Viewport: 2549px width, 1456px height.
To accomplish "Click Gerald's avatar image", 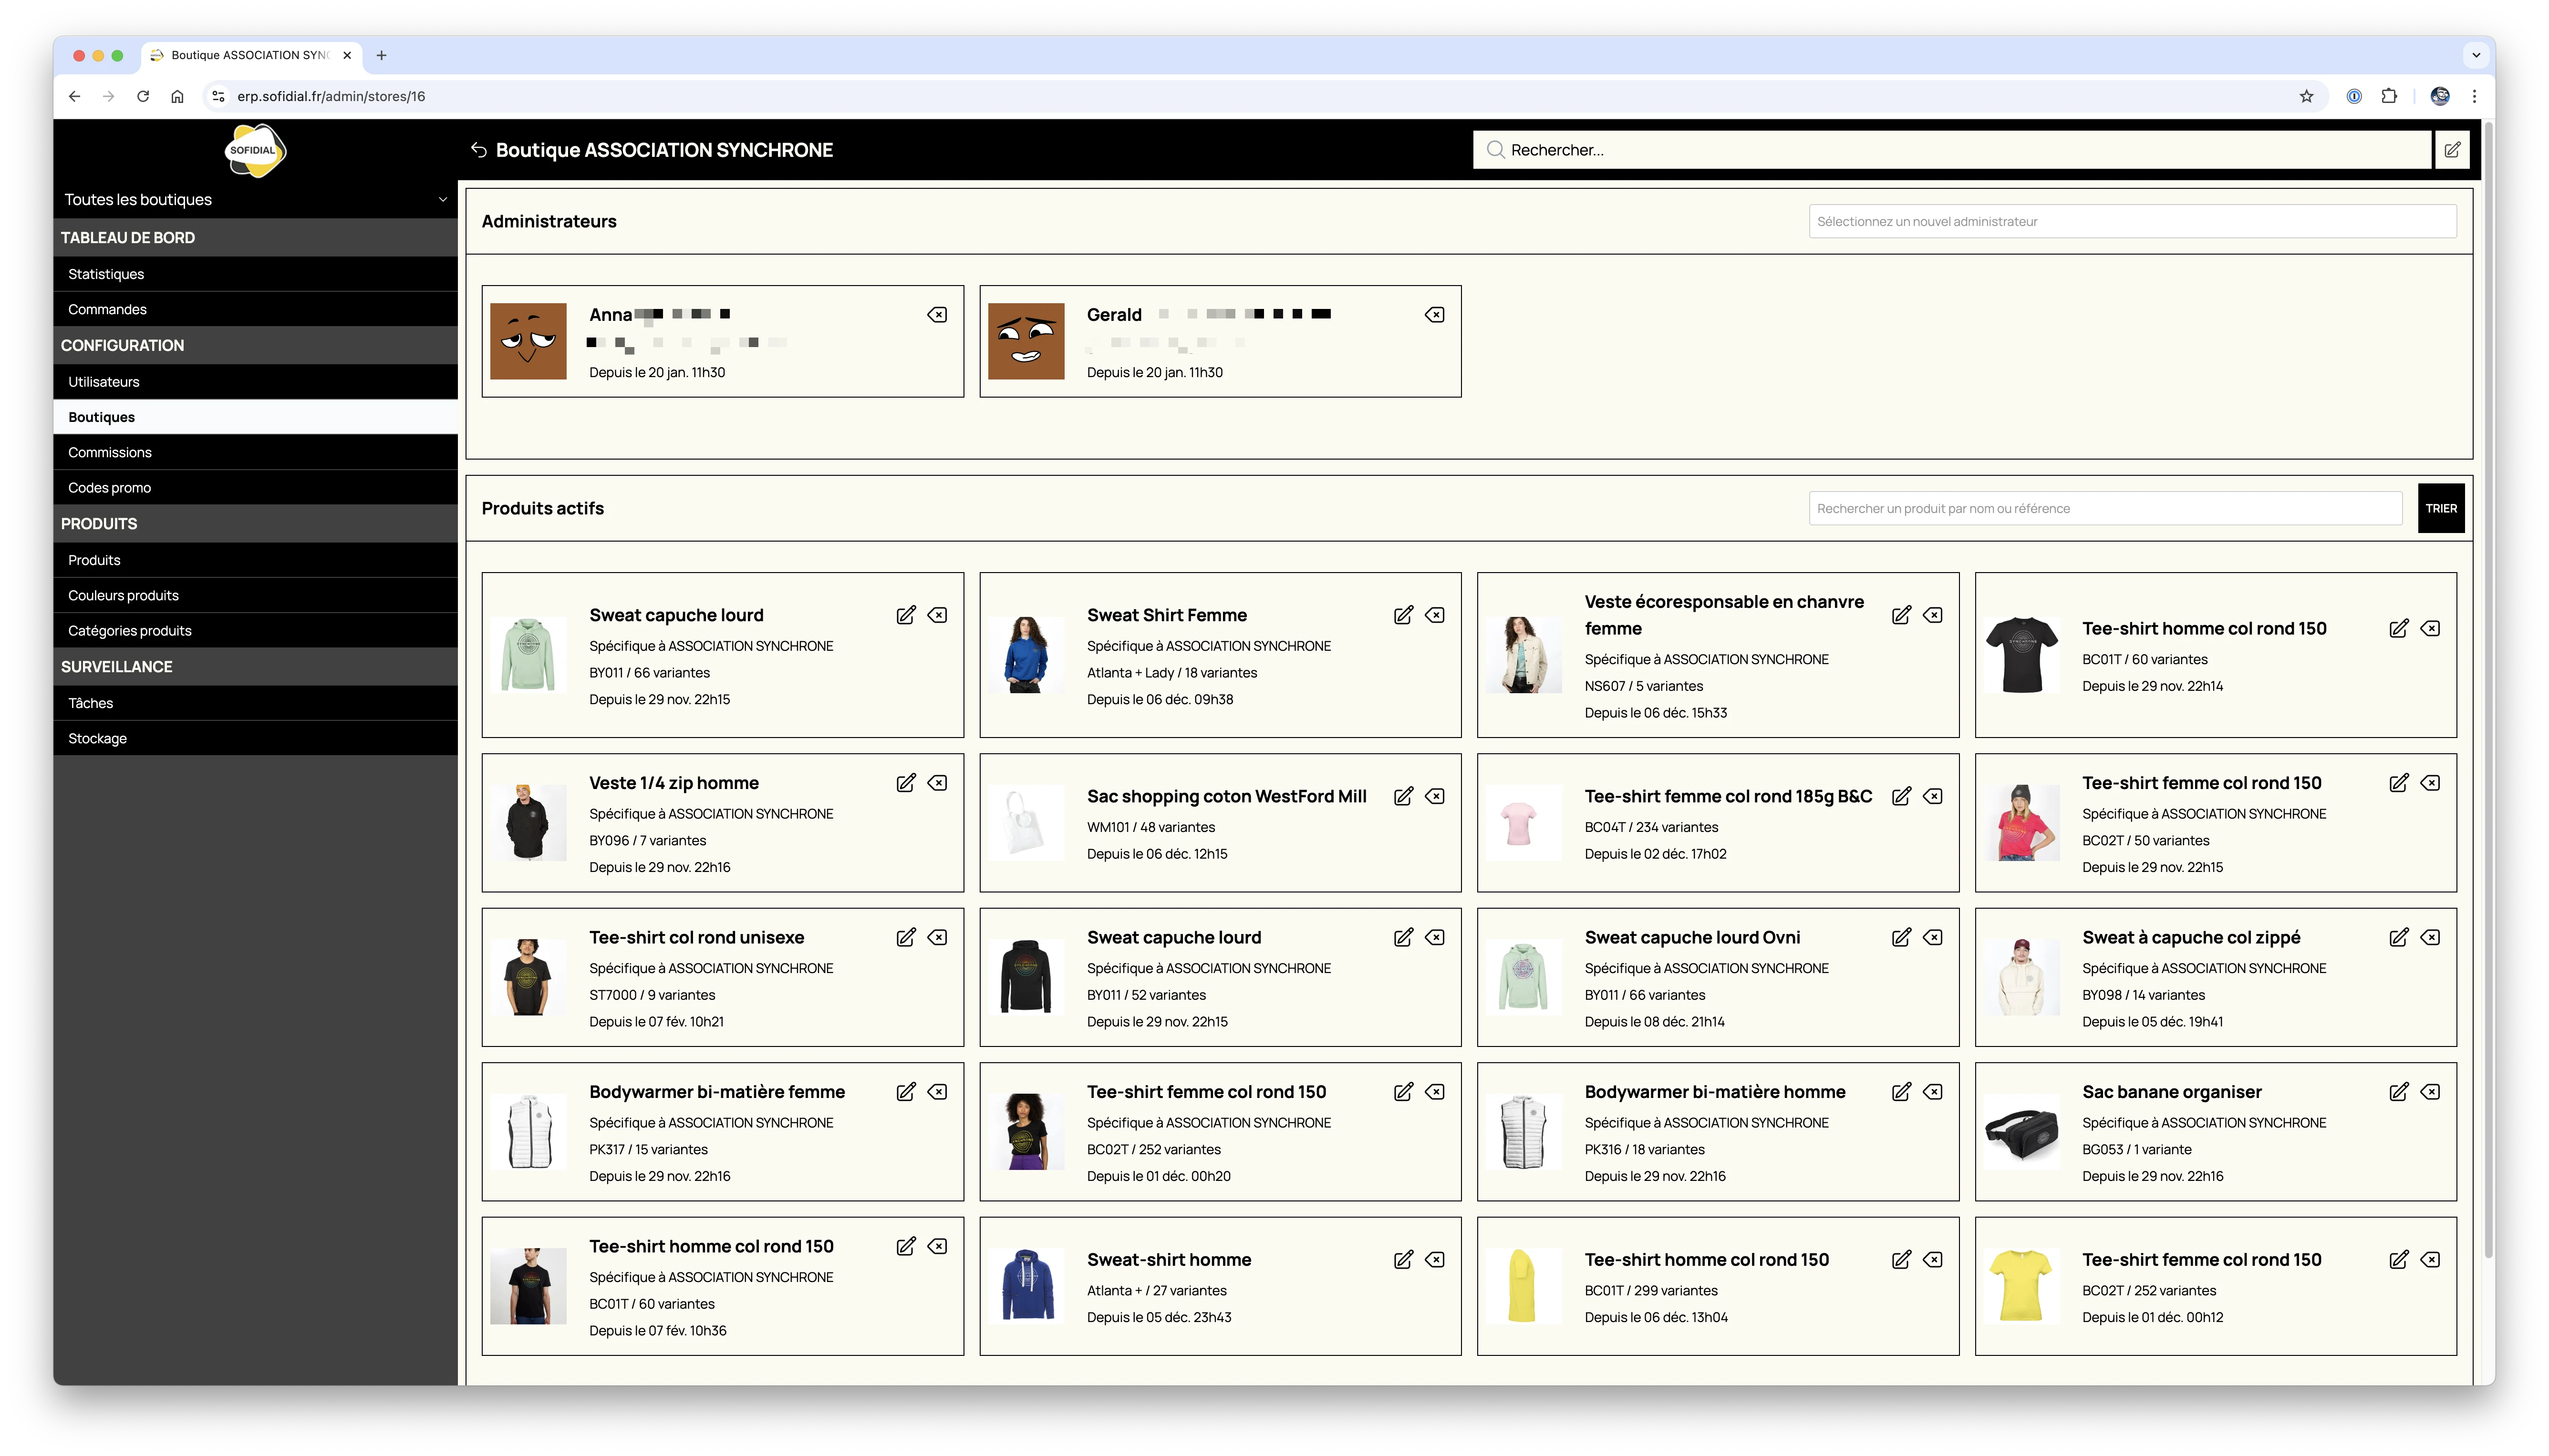I will (x=1026, y=341).
